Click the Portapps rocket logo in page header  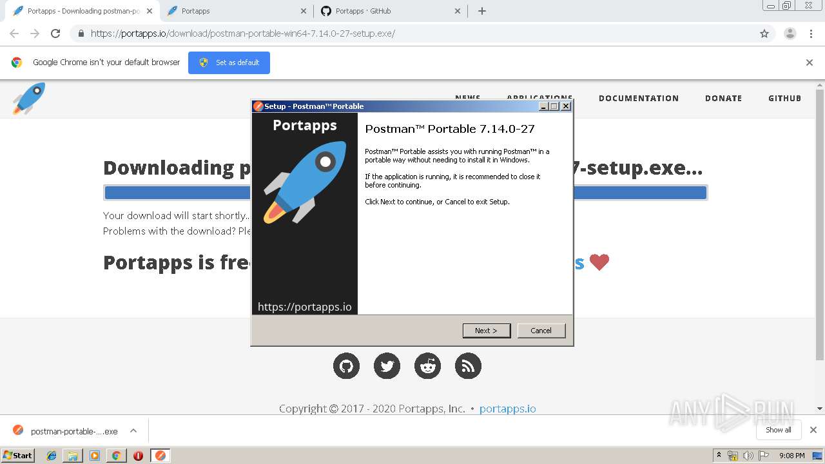[29, 99]
